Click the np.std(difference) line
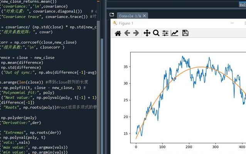246x154 pixels. (20, 67)
